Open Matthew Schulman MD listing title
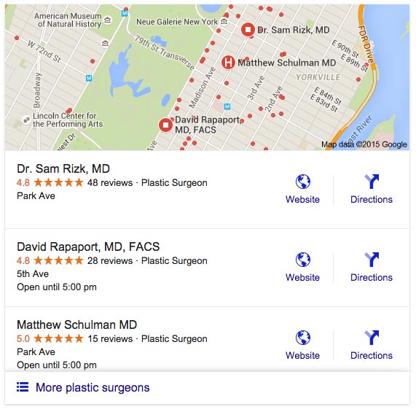The width and height of the screenshot is (416, 412). click(x=77, y=324)
